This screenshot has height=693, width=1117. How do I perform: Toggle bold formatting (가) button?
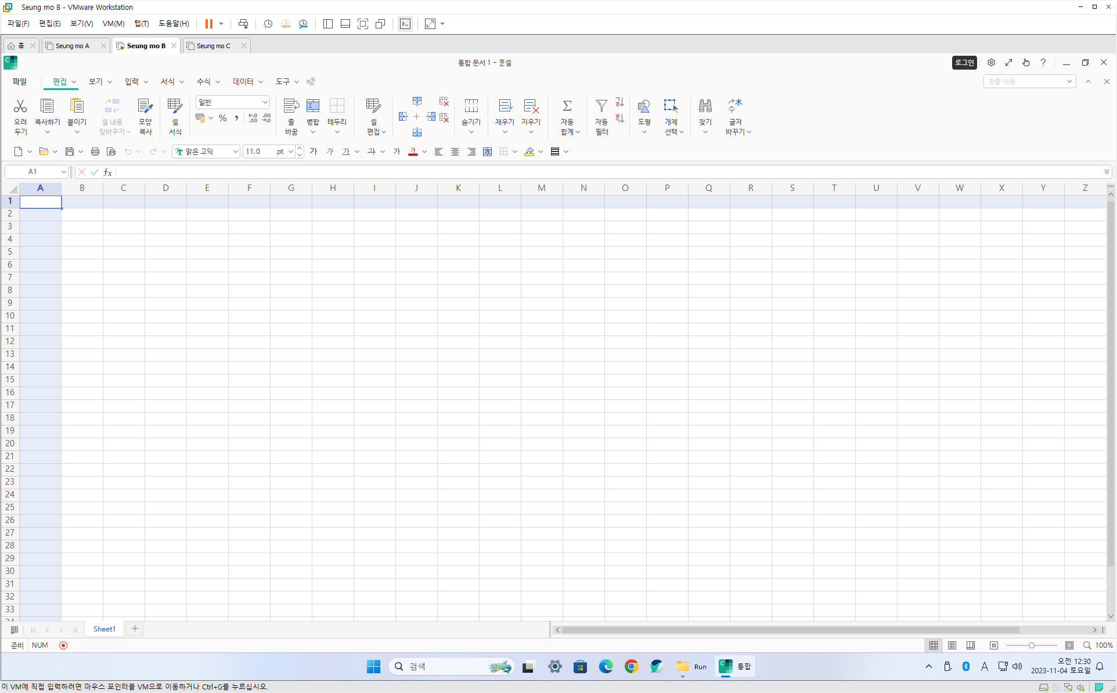(314, 151)
